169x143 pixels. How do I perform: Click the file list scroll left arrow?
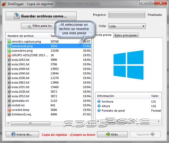8,123
